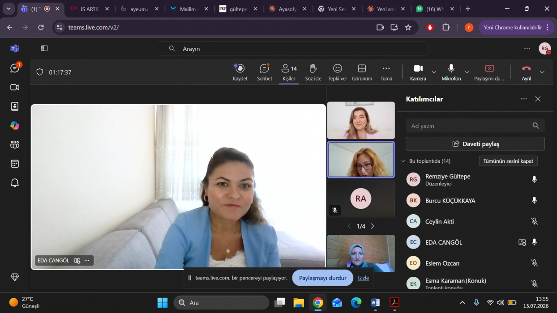The image size is (557, 313).
Task: Open meeting chat via Sohbet
Action: point(264,72)
